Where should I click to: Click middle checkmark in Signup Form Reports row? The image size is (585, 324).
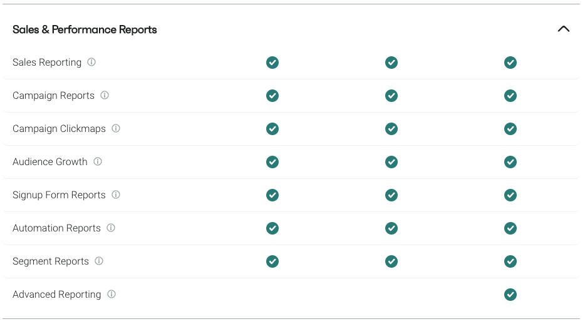coord(391,195)
